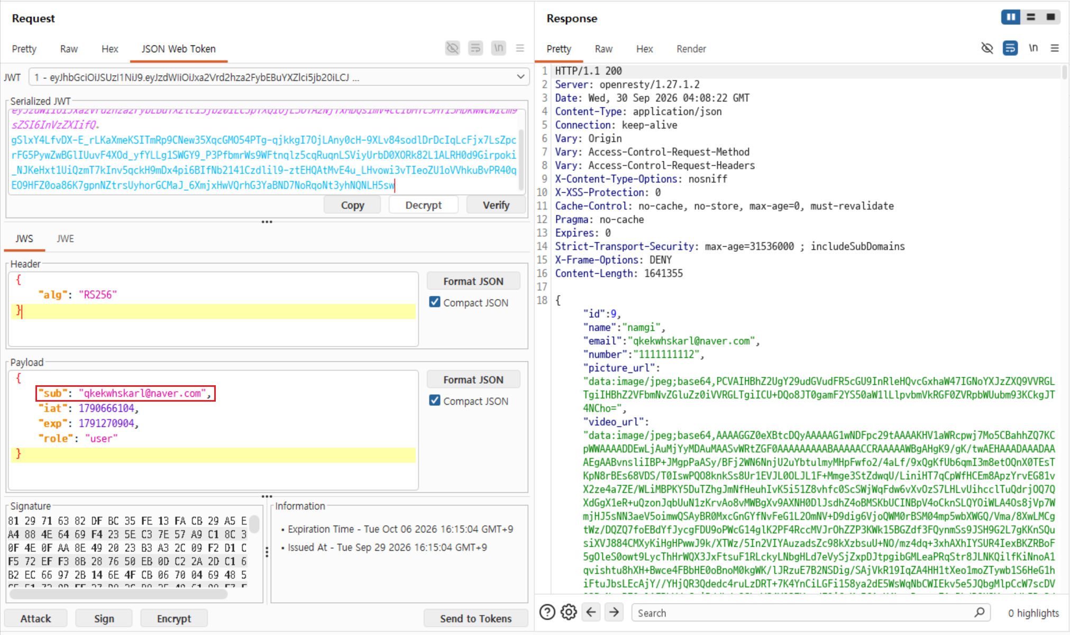The image size is (1070, 635).
Task: Go to next search match arrow
Action: [614, 612]
